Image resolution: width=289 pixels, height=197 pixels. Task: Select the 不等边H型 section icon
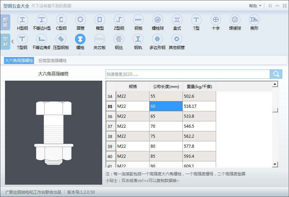pyautogui.click(x=42, y=20)
